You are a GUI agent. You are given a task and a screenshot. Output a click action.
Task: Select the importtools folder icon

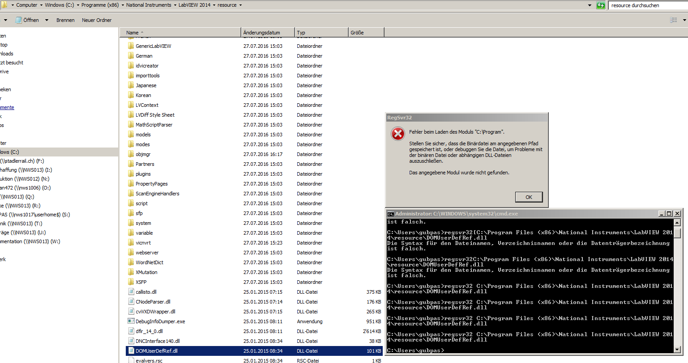[131, 76]
